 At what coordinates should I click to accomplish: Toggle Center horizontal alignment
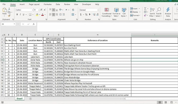coord(53,14)
